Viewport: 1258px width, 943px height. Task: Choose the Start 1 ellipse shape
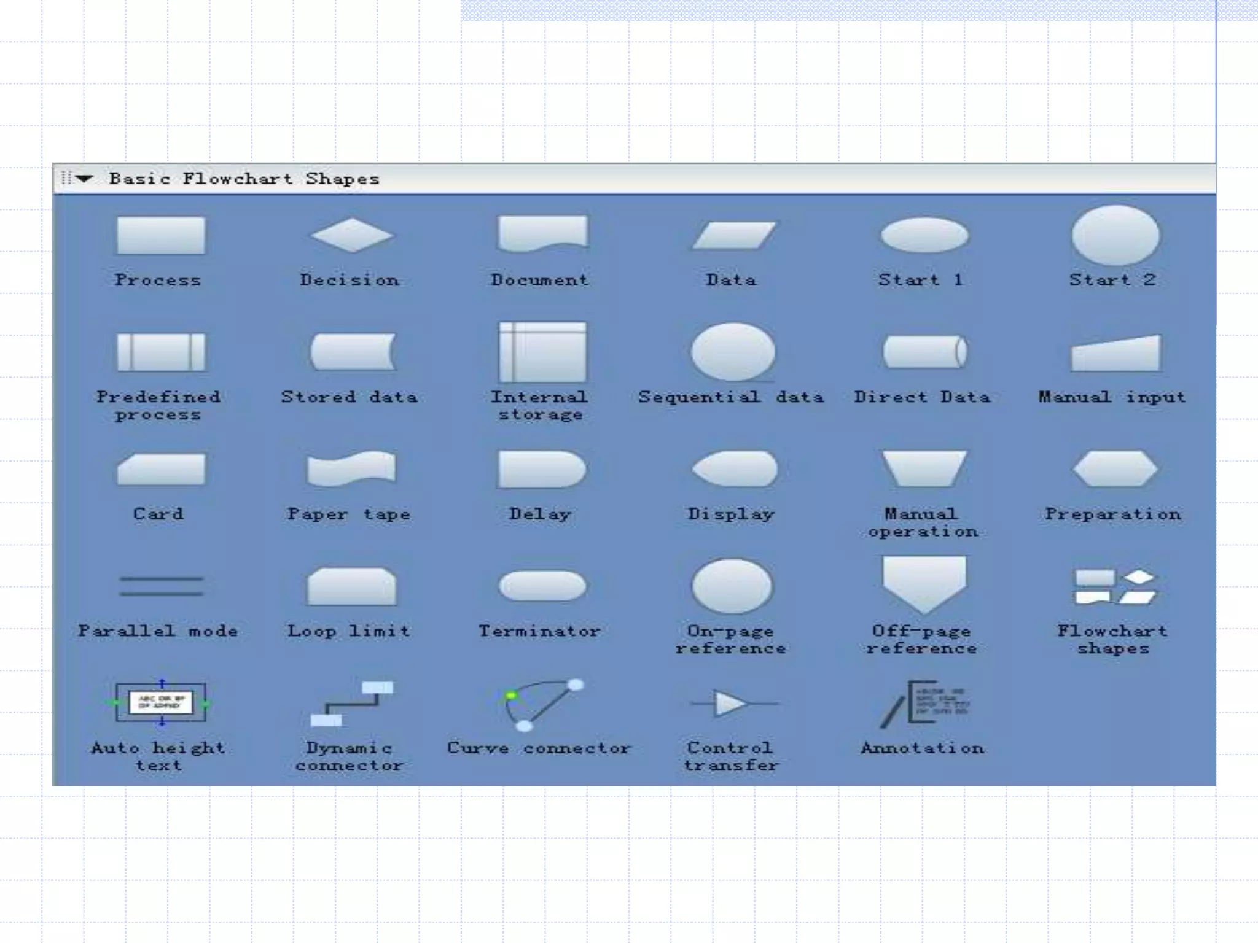point(924,235)
